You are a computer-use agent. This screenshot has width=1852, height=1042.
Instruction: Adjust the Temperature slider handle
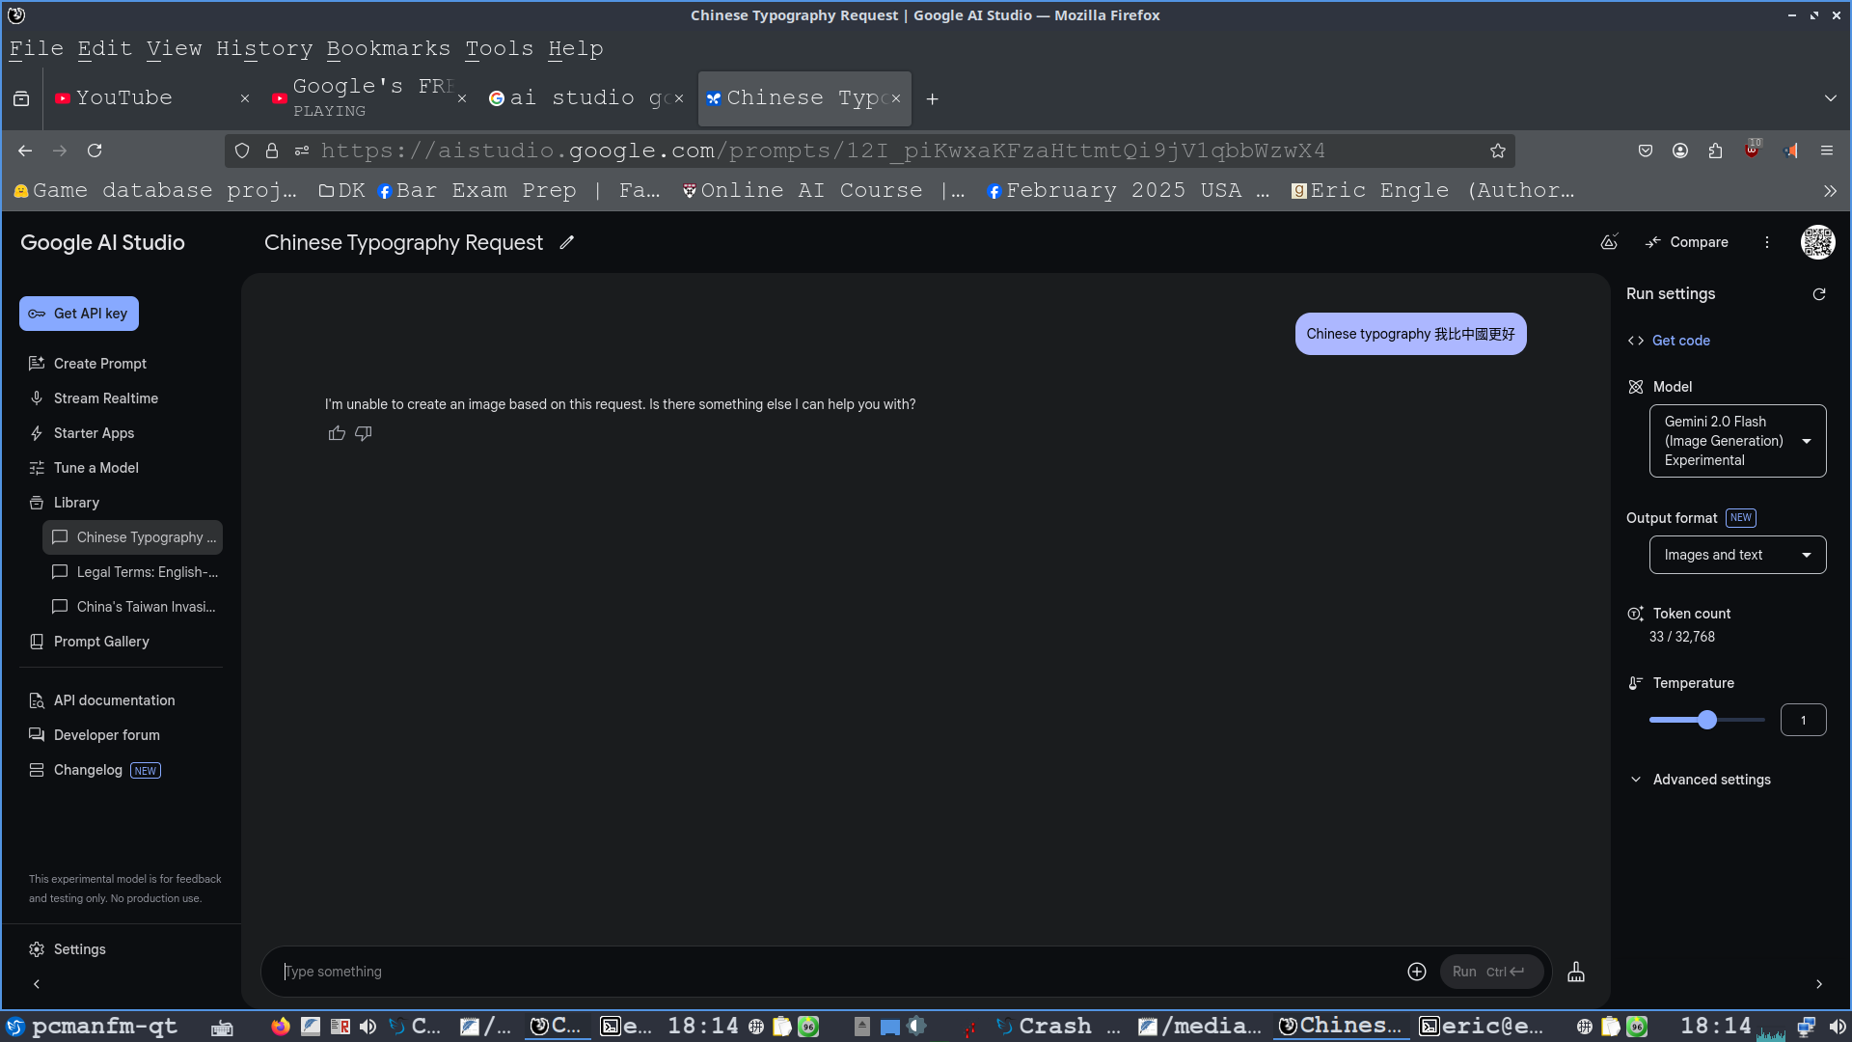coord(1707,720)
